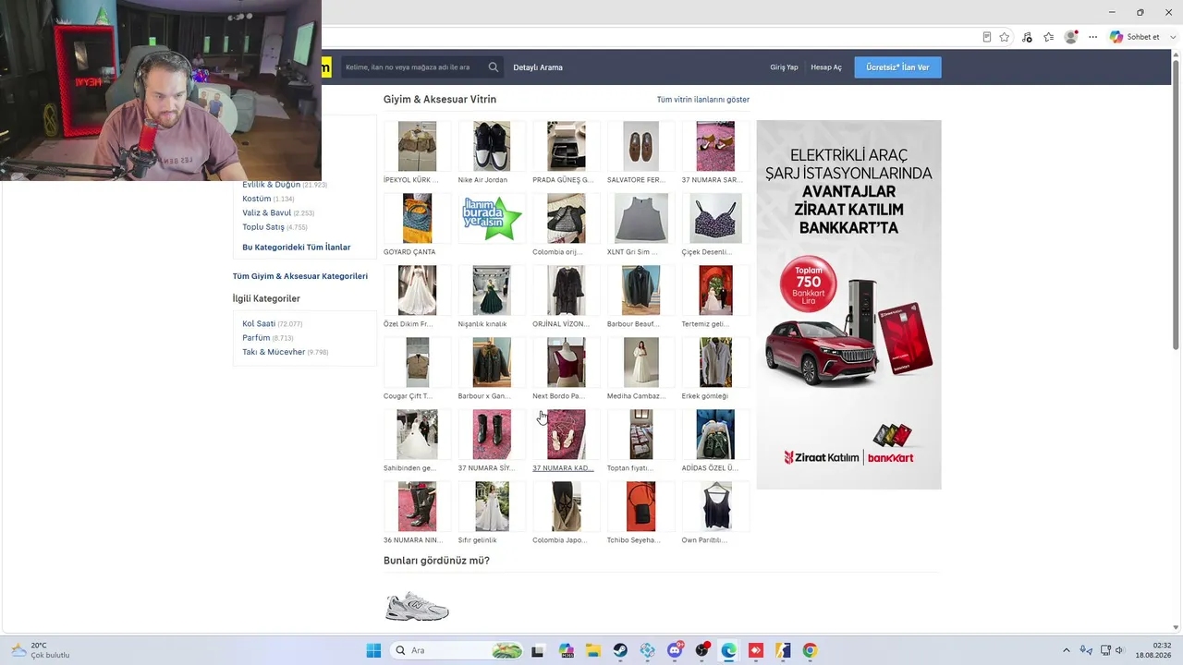Open the İPEKYOL KÜRK listing thumbnail
This screenshot has width=1183, height=665.
click(x=417, y=146)
